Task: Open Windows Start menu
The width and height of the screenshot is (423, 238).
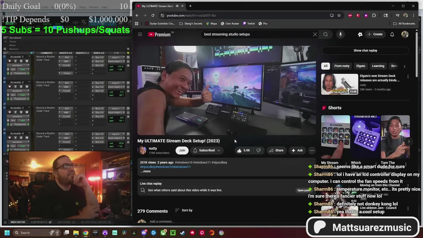Action: (x=7, y=233)
